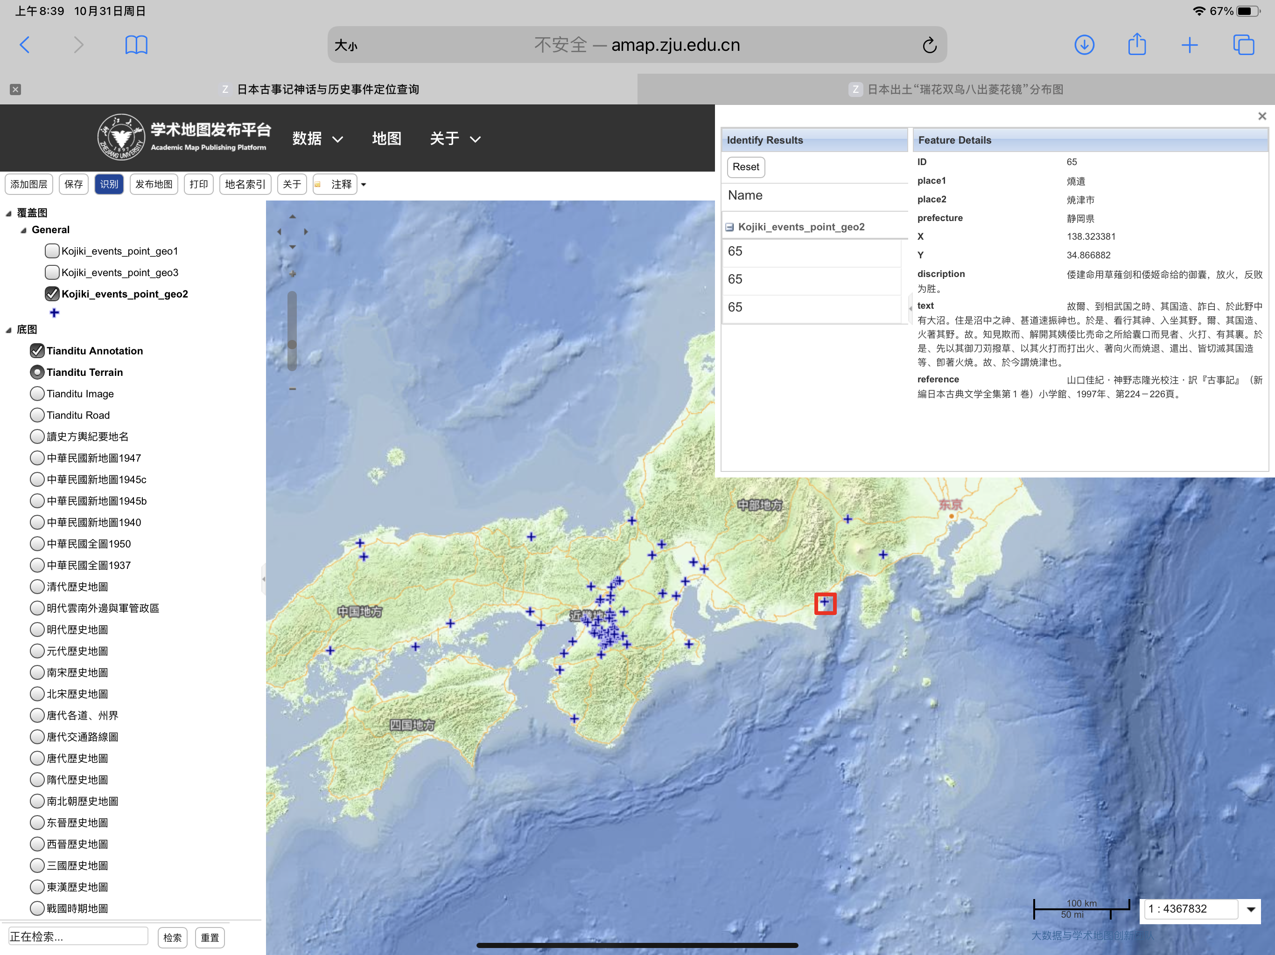The width and height of the screenshot is (1275, 955).
Task: Click the map zoom slider bar
Action: click(x=292, y=323)
